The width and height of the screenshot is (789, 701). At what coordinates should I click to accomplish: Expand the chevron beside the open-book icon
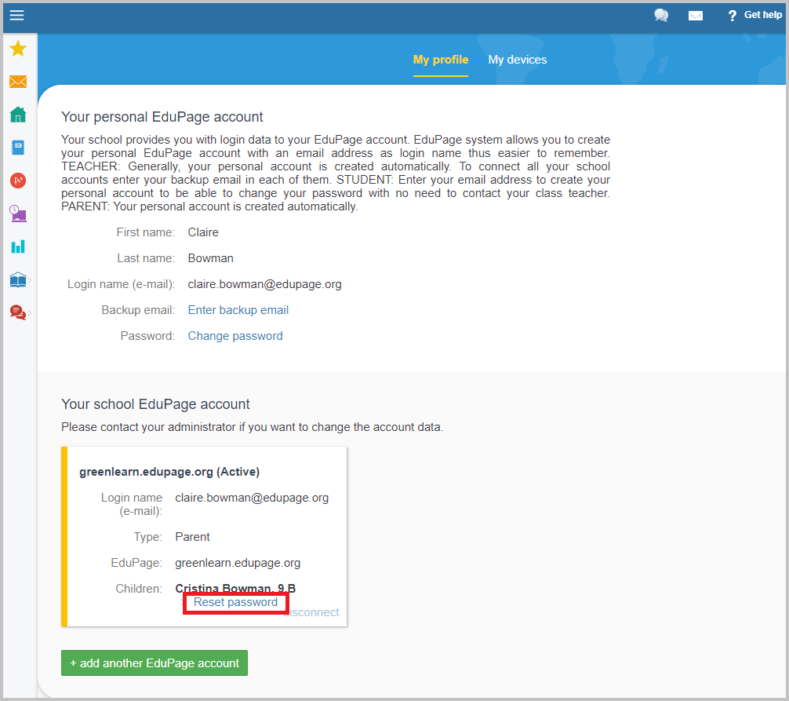click(x=30, y=280)
